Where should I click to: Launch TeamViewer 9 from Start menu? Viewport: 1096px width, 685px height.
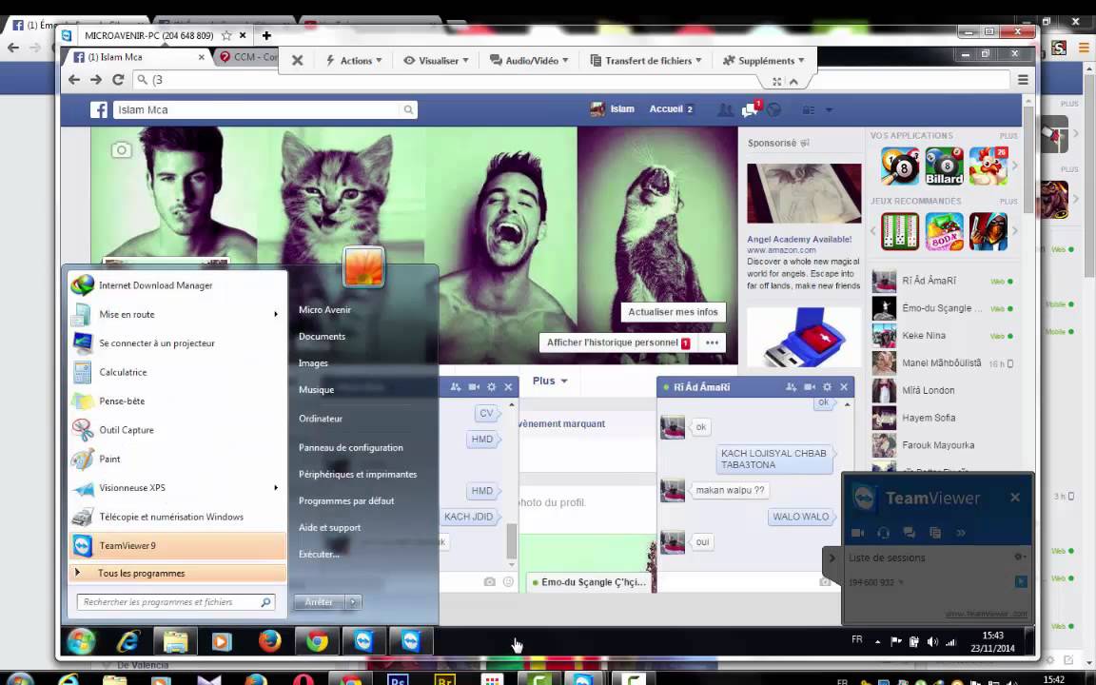click(178, 546)
